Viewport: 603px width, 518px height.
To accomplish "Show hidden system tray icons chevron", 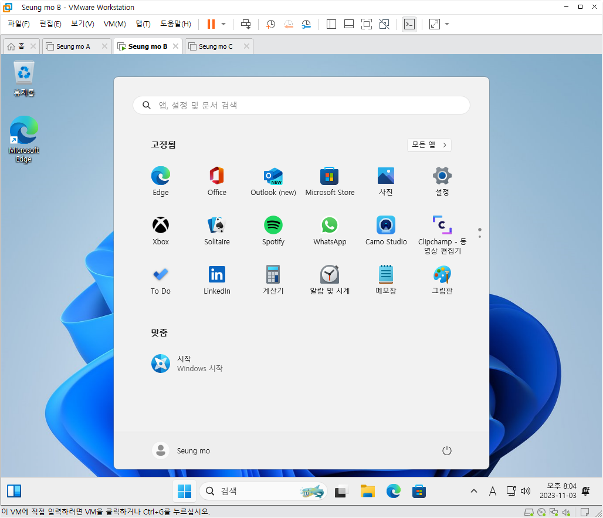I will 474,491.
